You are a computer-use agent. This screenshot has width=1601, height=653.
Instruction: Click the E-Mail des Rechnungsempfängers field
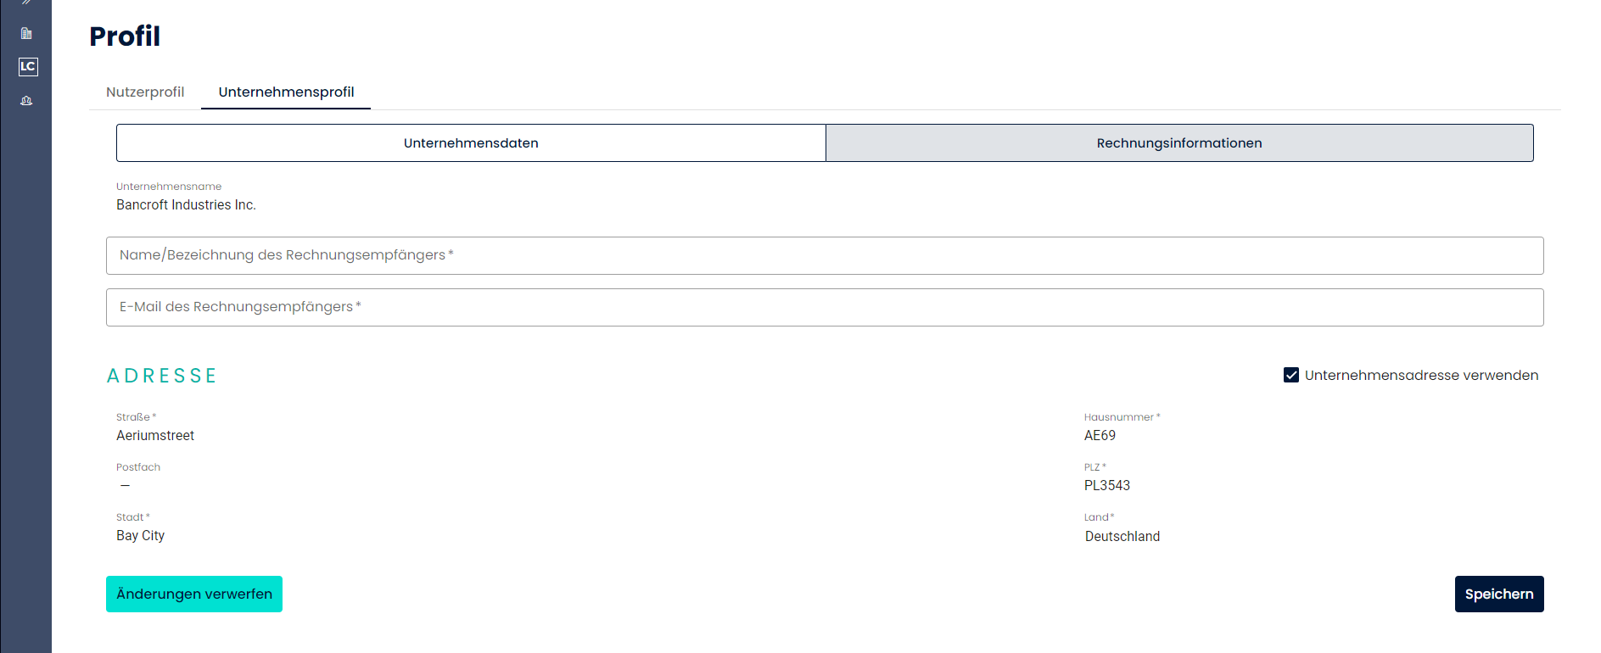824,307
